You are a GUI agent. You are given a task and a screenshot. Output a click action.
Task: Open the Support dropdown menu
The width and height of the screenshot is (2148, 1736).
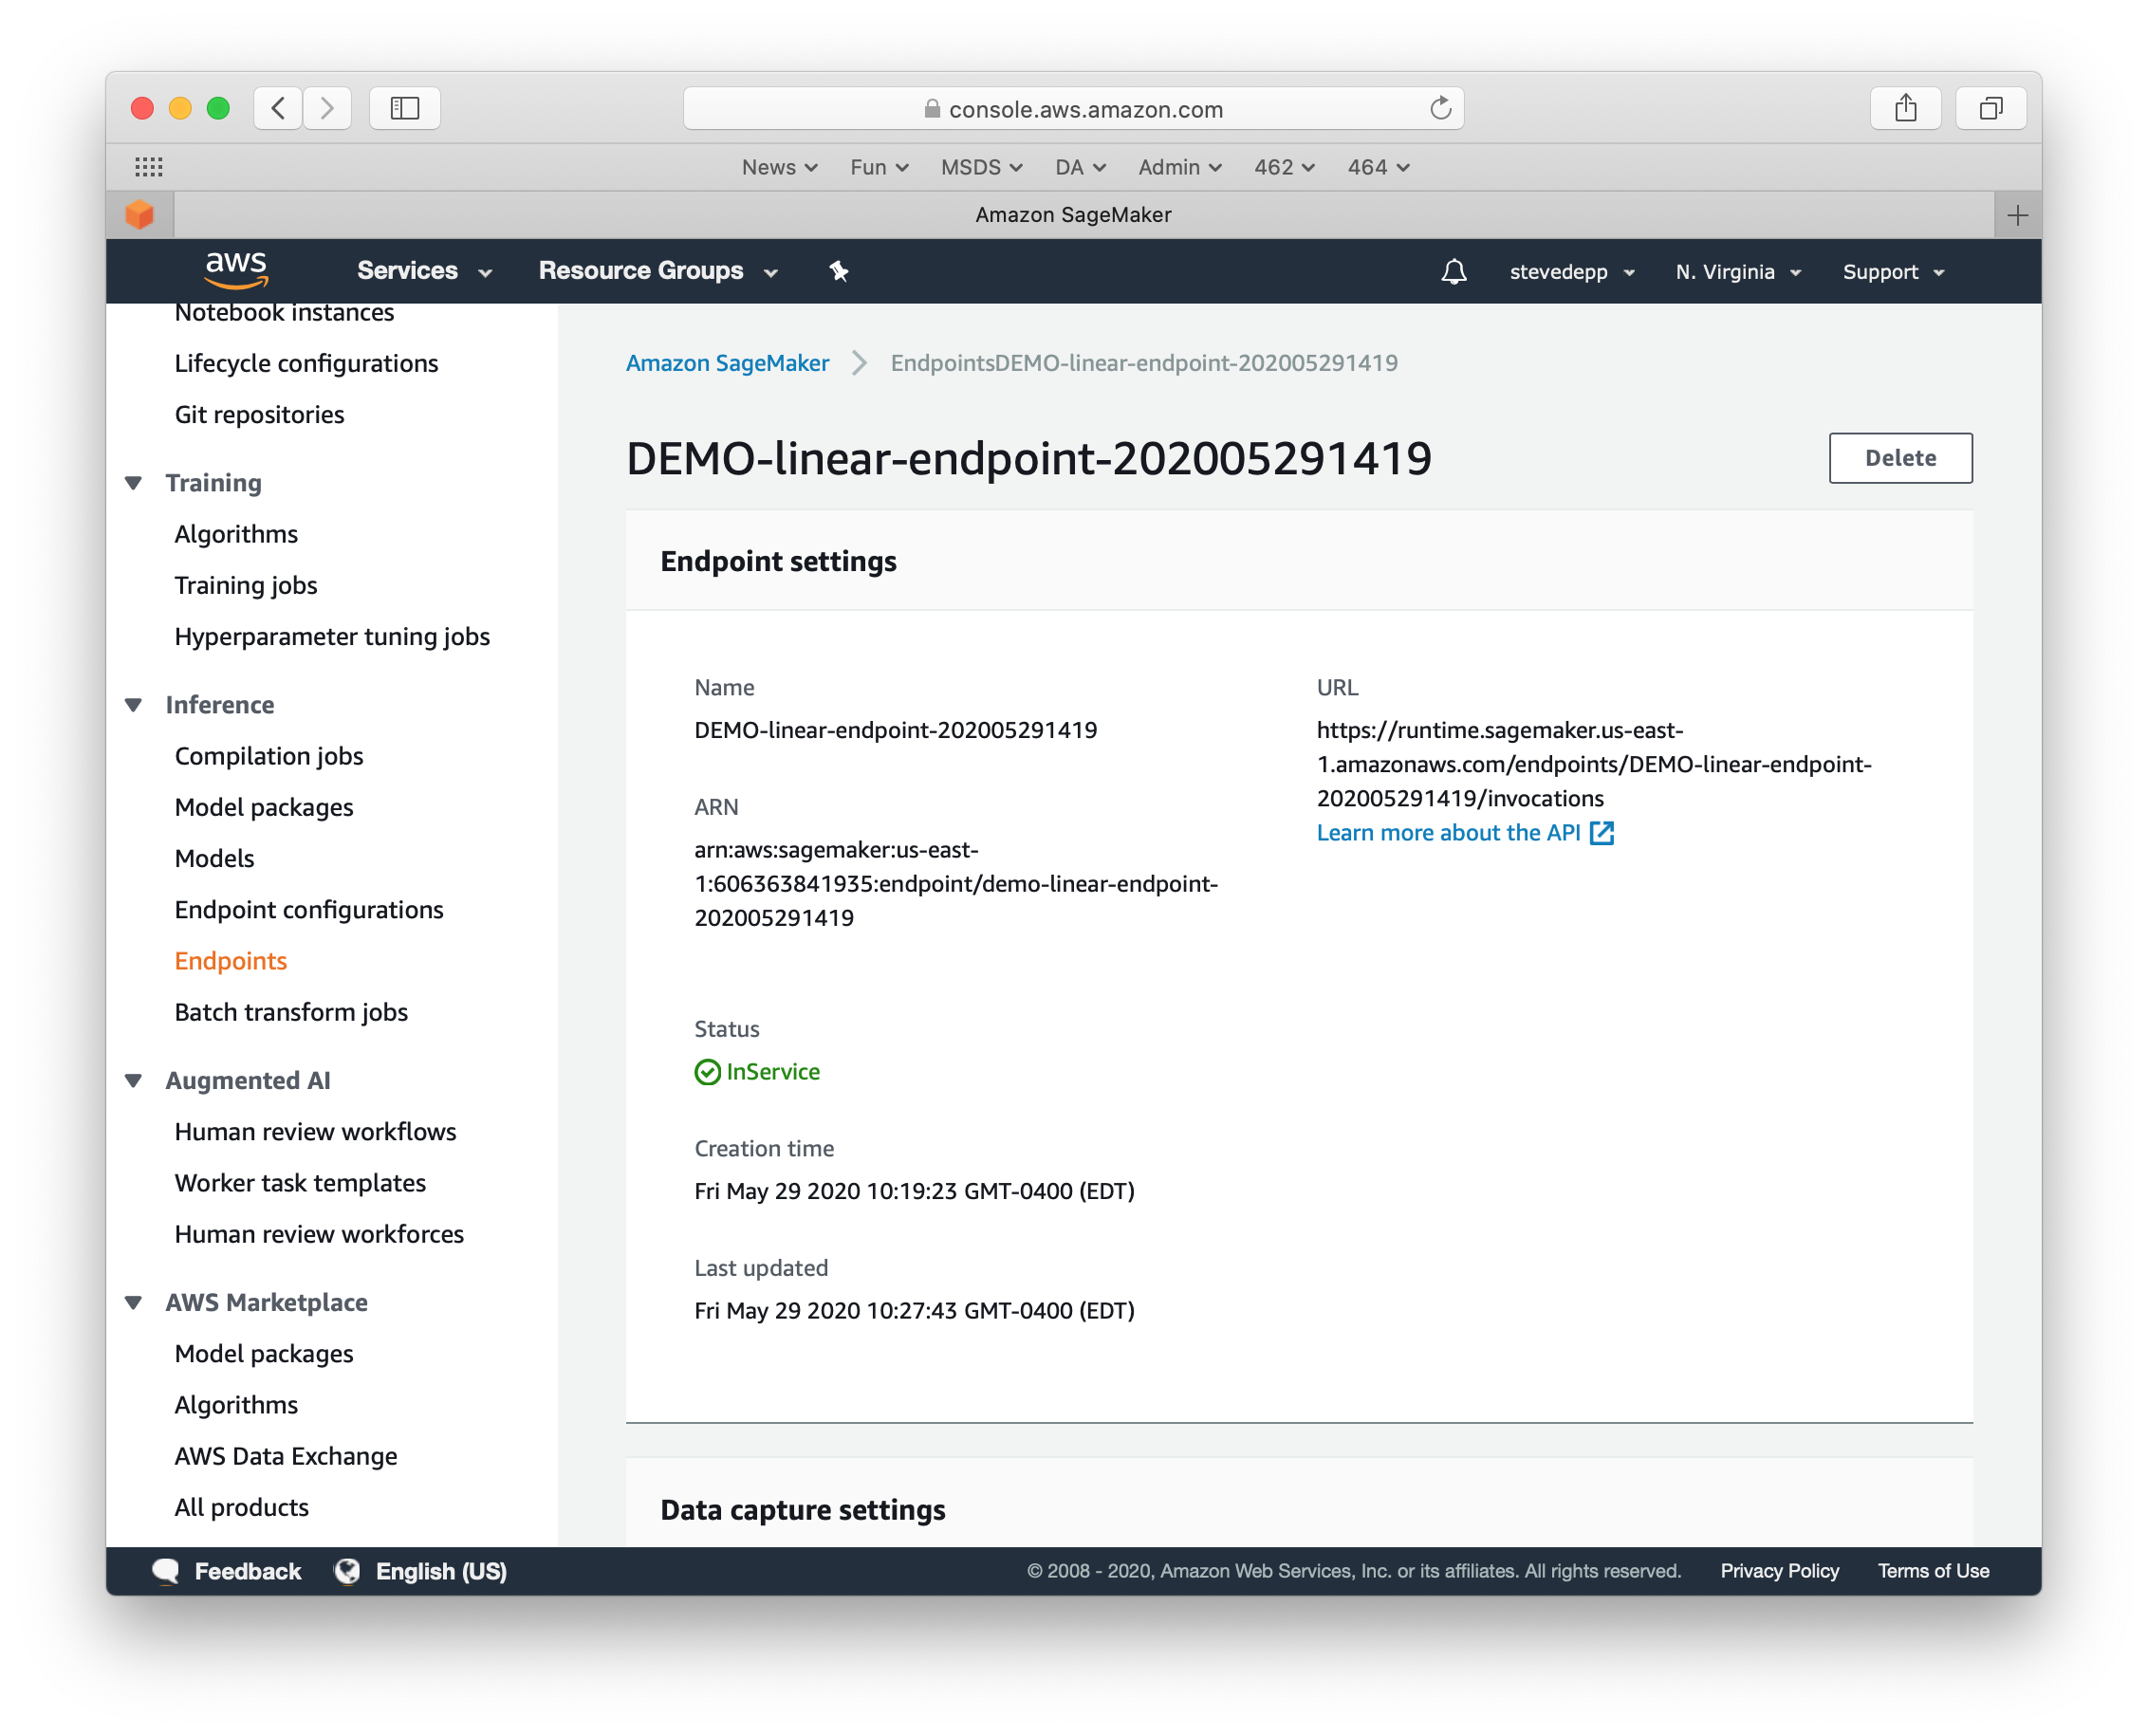(x=1893, y=272)
